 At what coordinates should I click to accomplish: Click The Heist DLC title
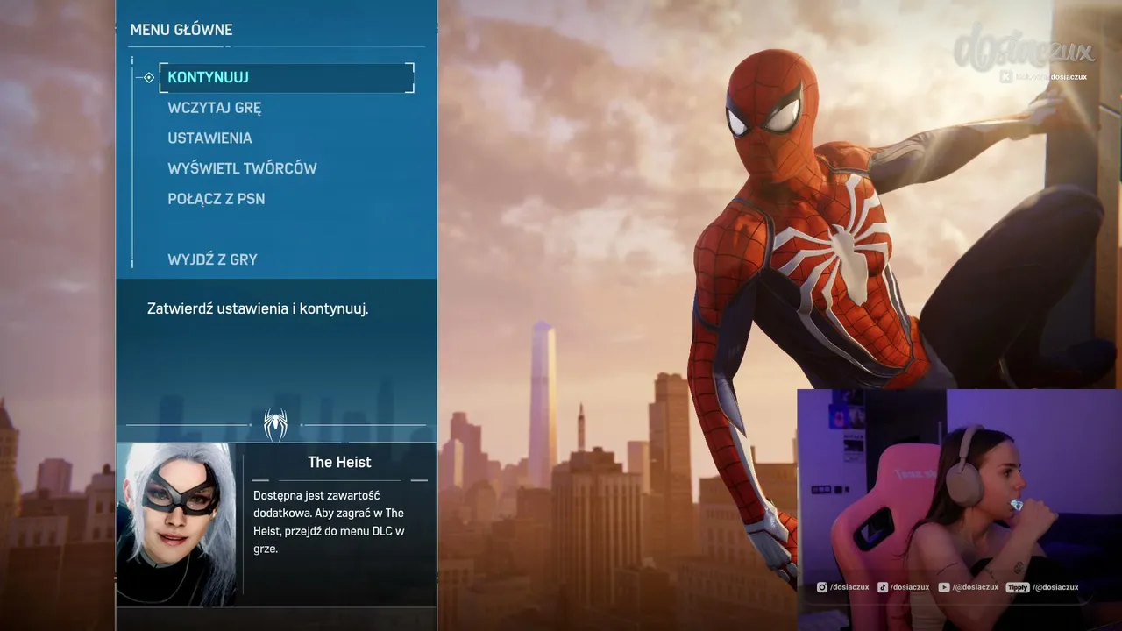(339, 462)
